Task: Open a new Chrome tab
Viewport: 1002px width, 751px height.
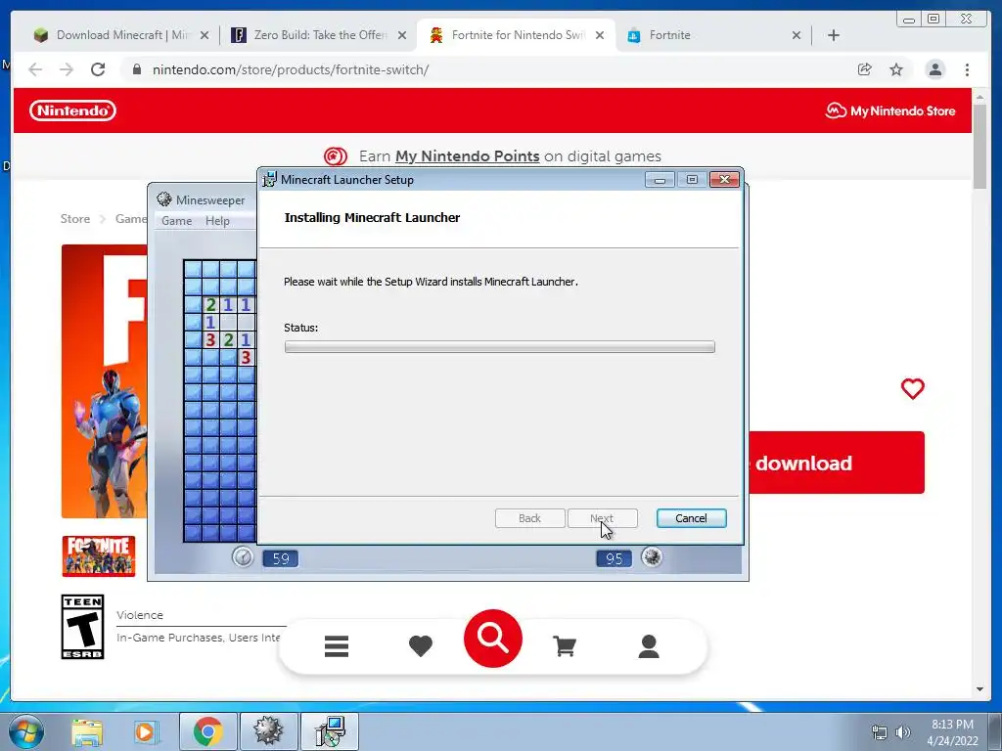Action: pos(834,35)
